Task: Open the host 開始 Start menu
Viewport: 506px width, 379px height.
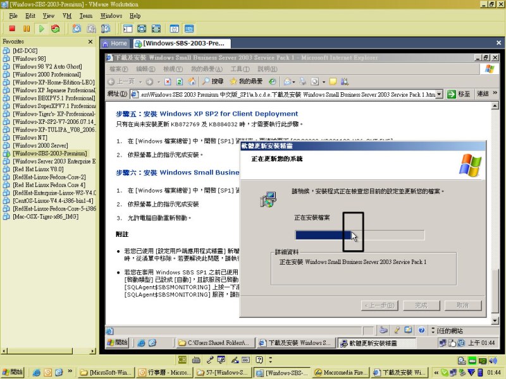Action: (13, 372)
